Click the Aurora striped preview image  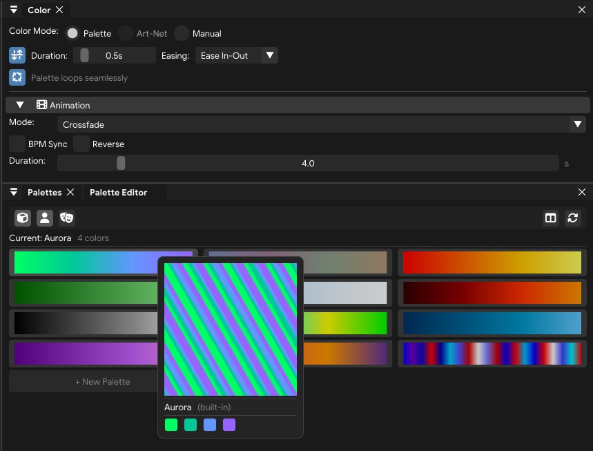231,329
